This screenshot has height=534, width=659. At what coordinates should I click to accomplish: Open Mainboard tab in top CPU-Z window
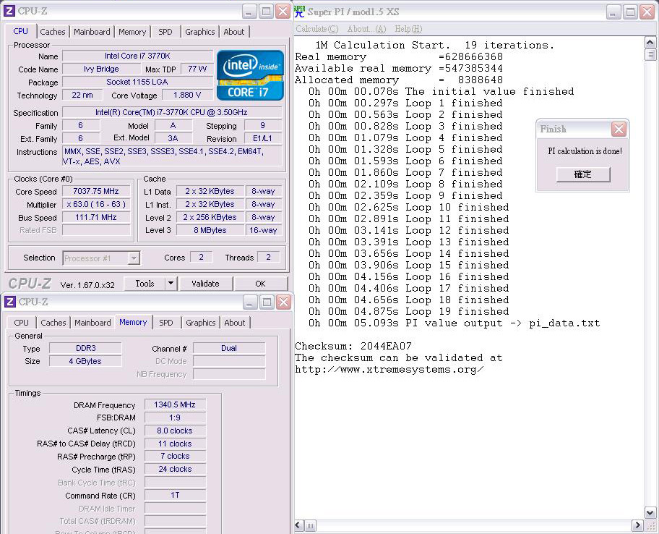[x=92, y=32]
